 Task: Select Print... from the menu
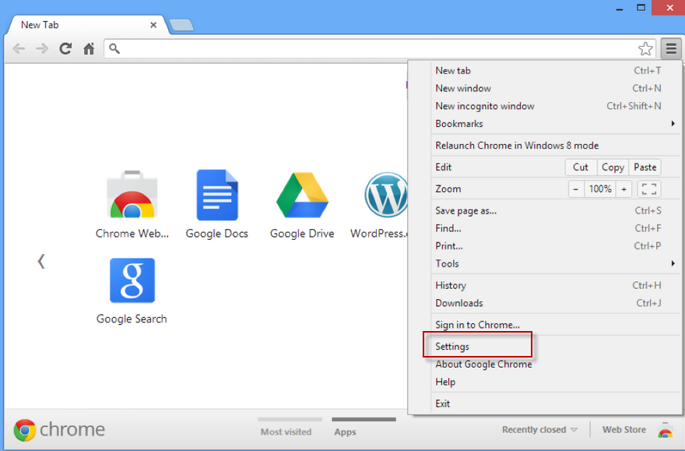pyautogui.click(x=555, y=246)
